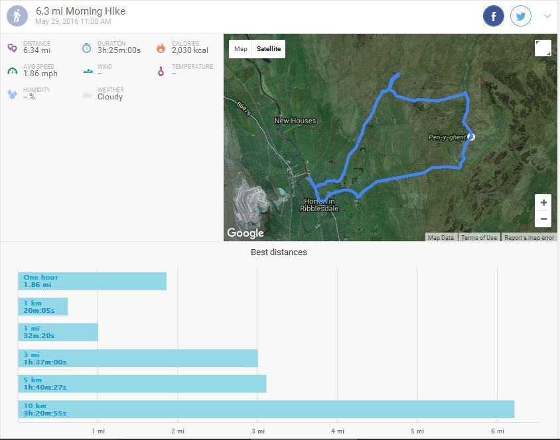Zoom in on the map
The image size is (560, 440).
(543, 203)
